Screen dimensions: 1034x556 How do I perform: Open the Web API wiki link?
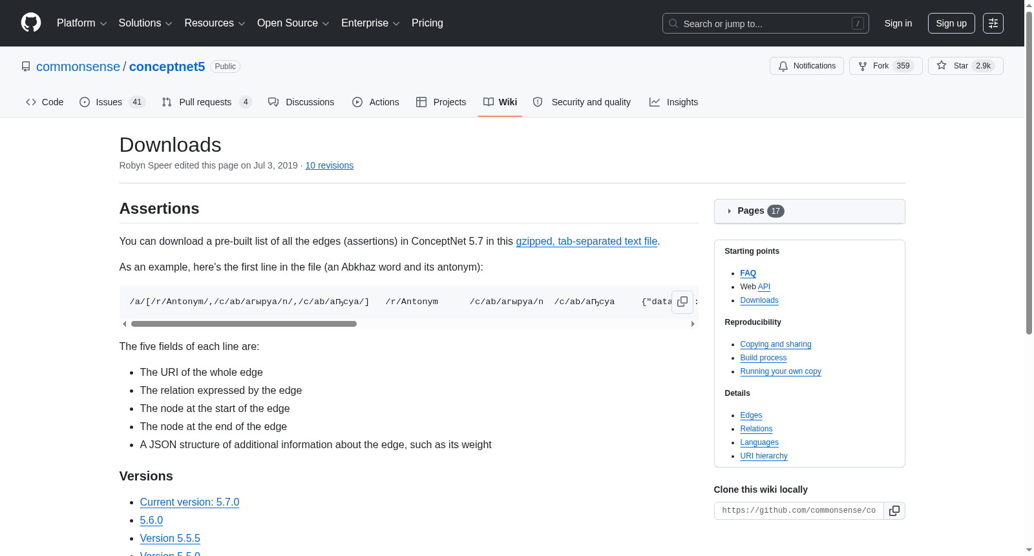click(x=764, y=287)
